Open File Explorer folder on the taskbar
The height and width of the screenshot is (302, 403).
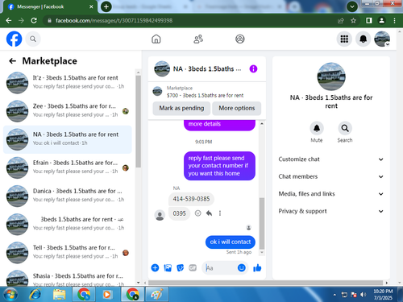[60, 295]
